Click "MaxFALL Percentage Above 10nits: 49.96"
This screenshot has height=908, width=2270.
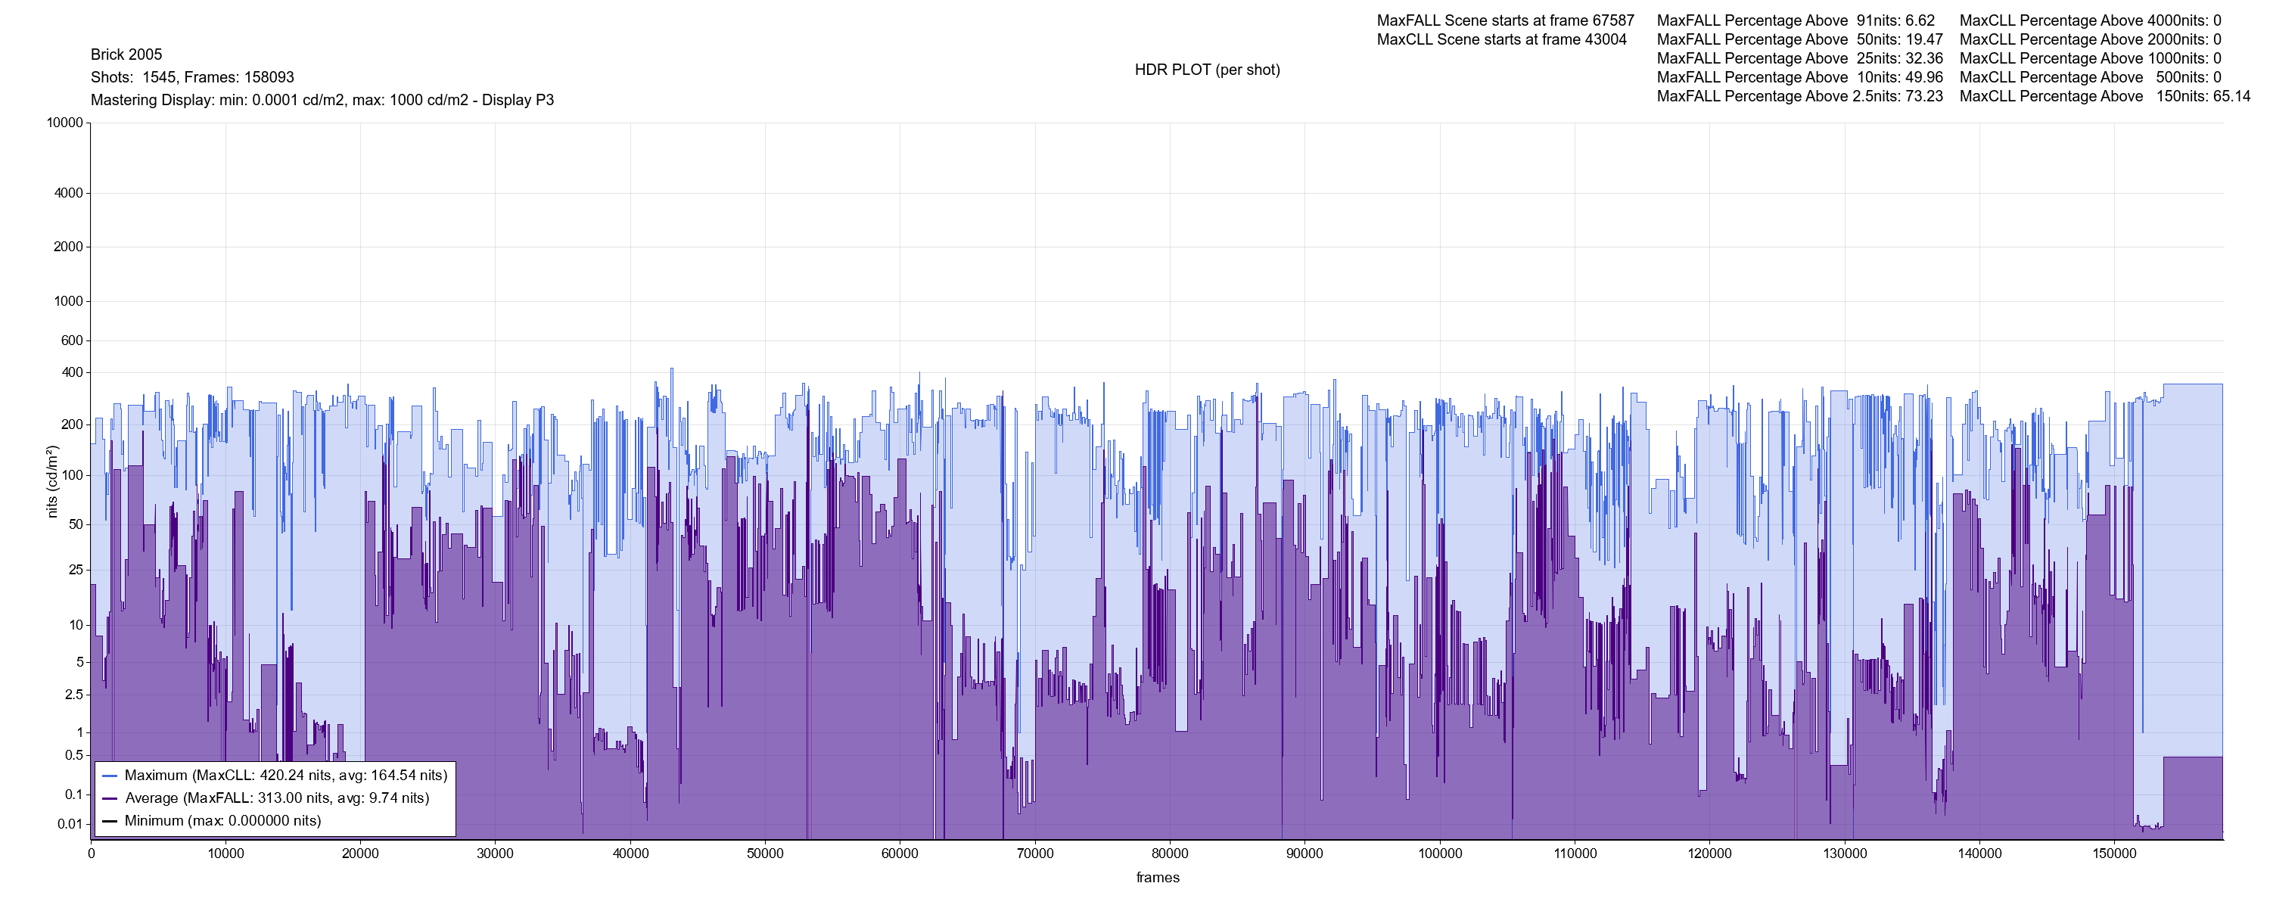click(1799, 78)
